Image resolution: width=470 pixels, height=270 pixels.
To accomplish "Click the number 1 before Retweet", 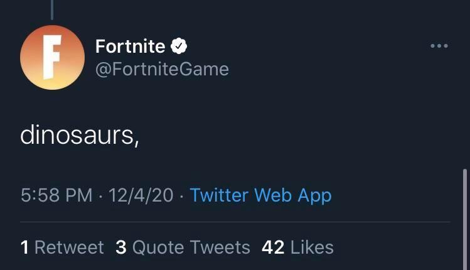I will point(24,247).
